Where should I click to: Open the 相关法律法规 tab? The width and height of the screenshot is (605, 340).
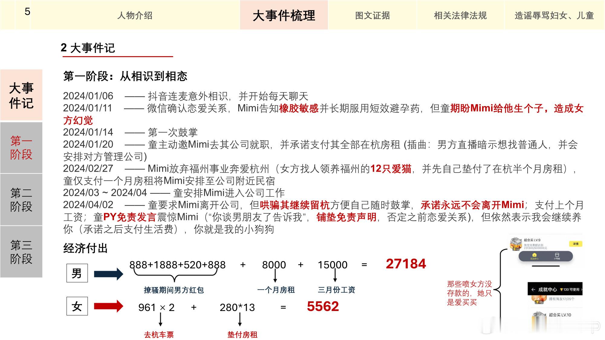click(460, 15)
